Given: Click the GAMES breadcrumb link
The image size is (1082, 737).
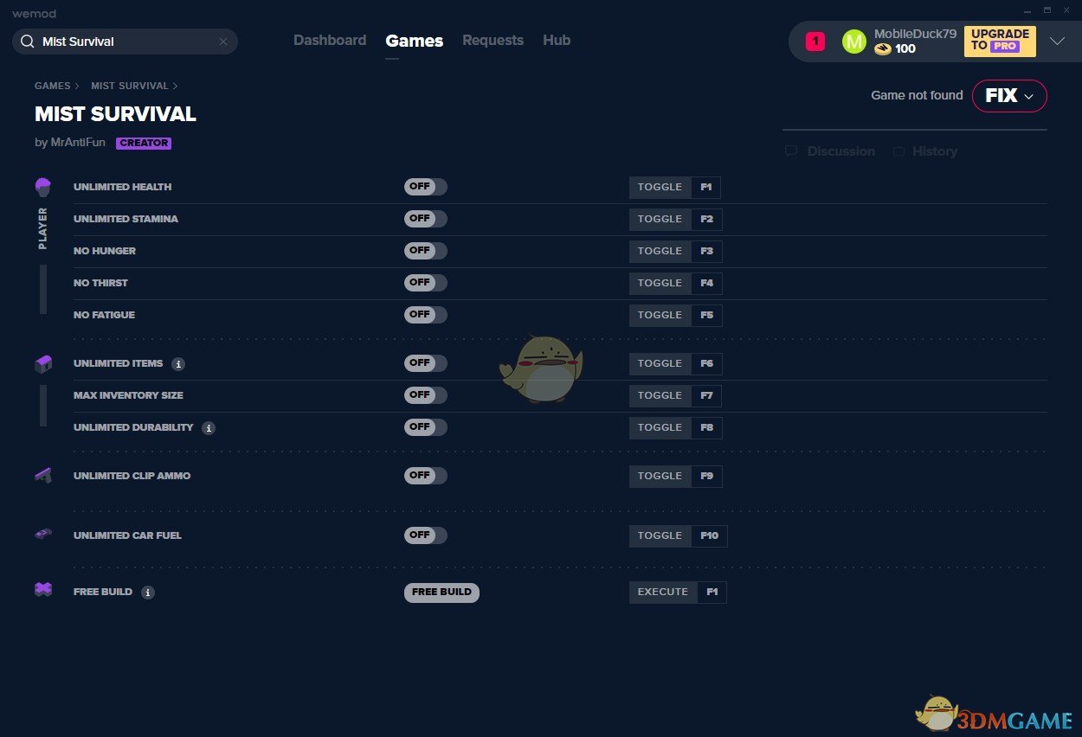Looking at the screenshot, I should point(53,86).
